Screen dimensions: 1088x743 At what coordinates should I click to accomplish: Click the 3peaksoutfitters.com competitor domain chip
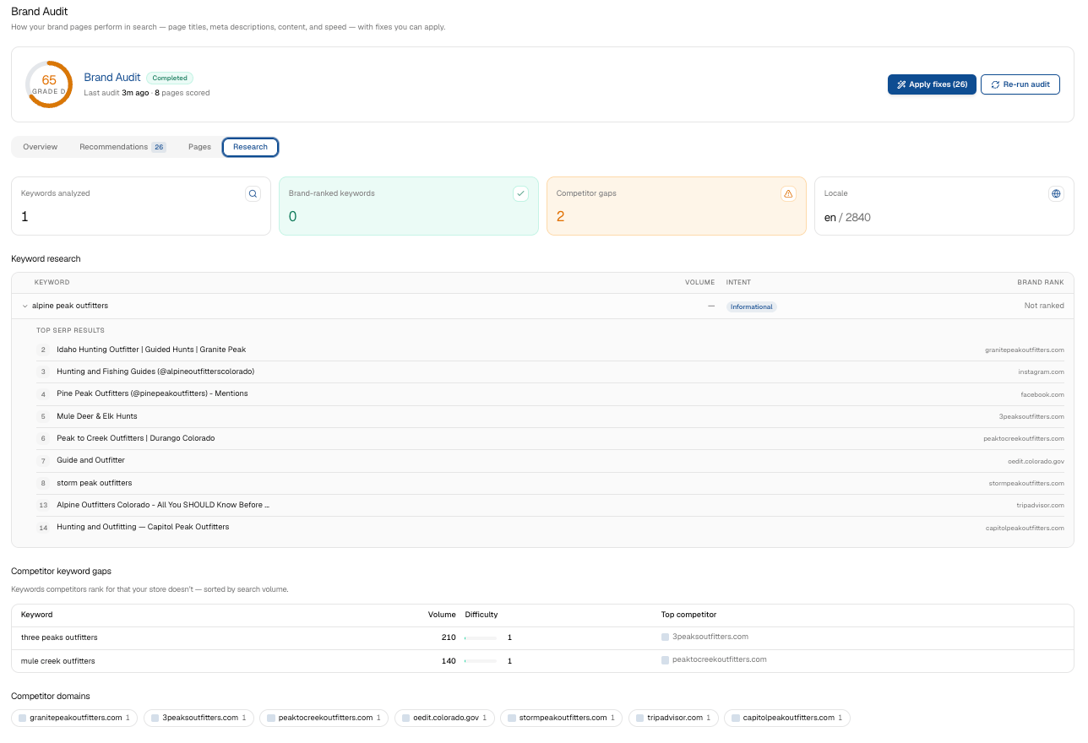pyautogui.click(x=199, y=718)
